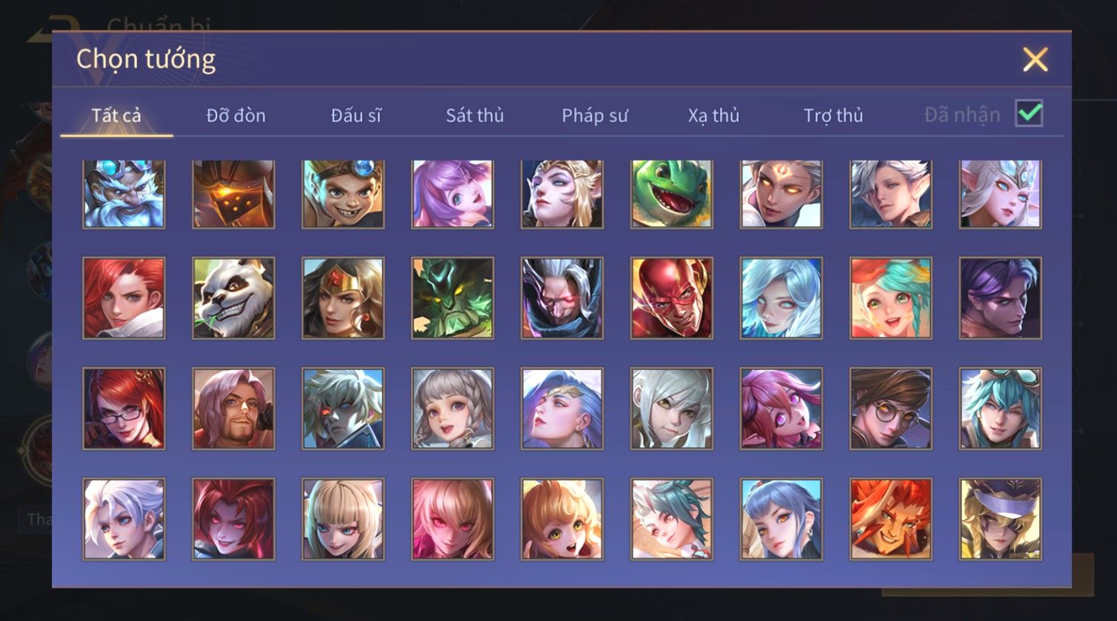Close the Chọn tướng dialog

coord(1035,59)
